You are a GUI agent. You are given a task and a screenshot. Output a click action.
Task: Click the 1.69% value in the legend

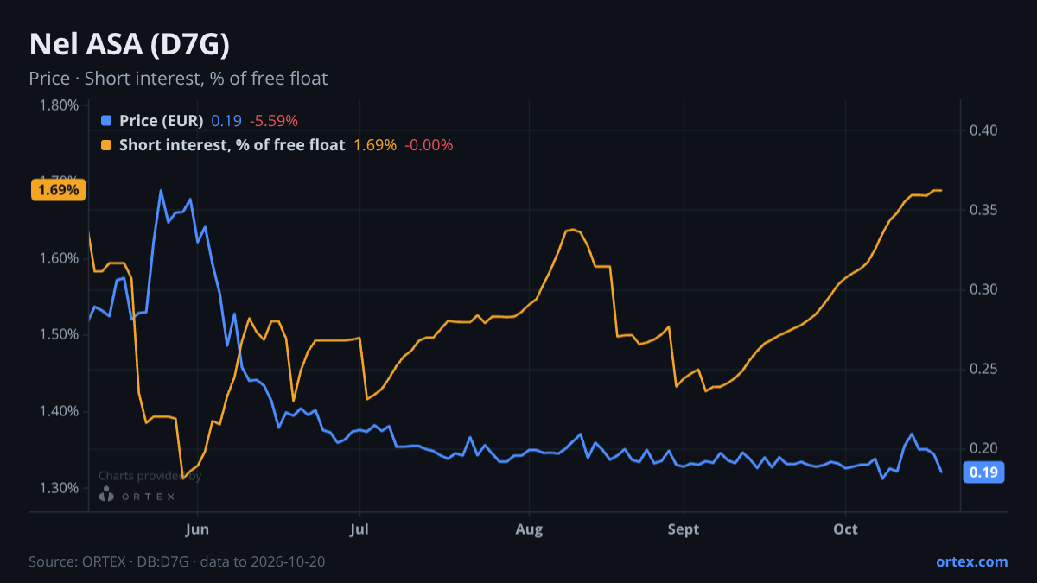tap(375, 145)
